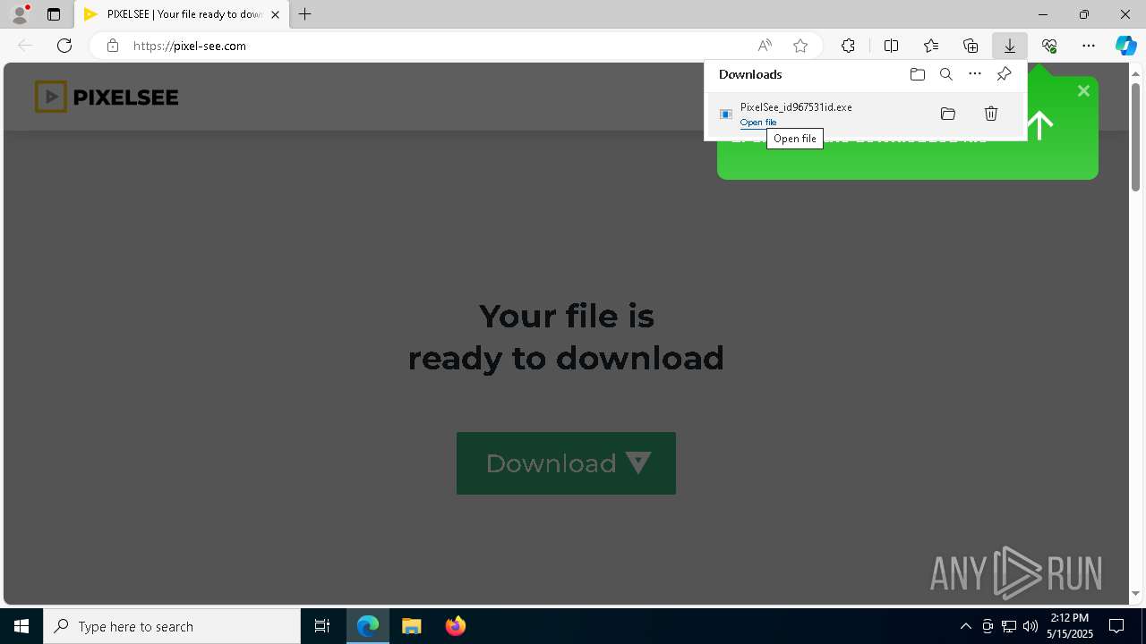Open the notification center
The width and height of the screenshot is (1146, 644).
(1116, 626)
